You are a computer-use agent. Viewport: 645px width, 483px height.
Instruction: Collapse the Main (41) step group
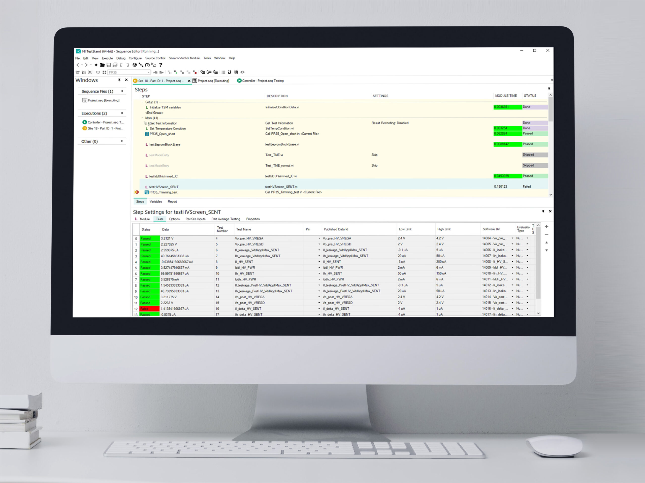(142, 118)
